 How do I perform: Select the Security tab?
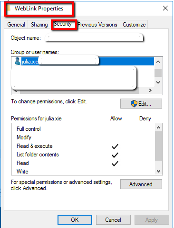click(63, 24)
